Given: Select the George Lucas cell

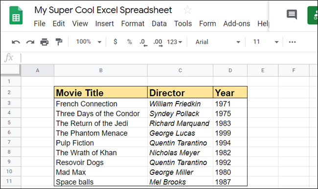Looking at the screenshot, I should coord(180,132).
